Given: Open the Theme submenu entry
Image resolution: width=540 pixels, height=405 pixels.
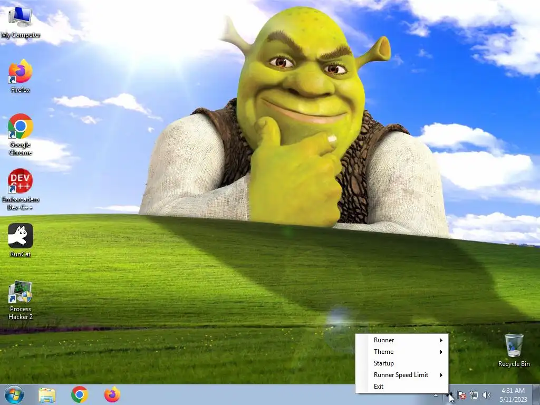Looking at the screenshot, I should click(401, 352).
